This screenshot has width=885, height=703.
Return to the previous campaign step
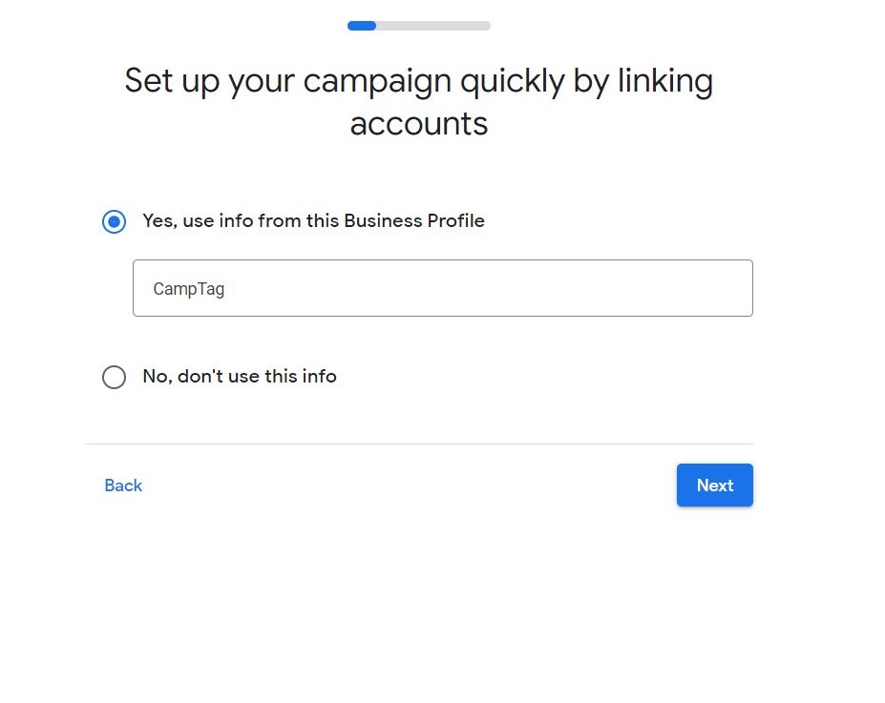122,485
